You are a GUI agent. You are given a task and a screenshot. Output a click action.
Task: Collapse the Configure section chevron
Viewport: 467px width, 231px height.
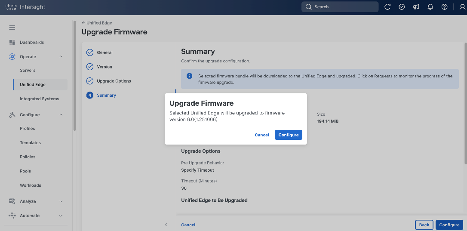coord(61,115)
